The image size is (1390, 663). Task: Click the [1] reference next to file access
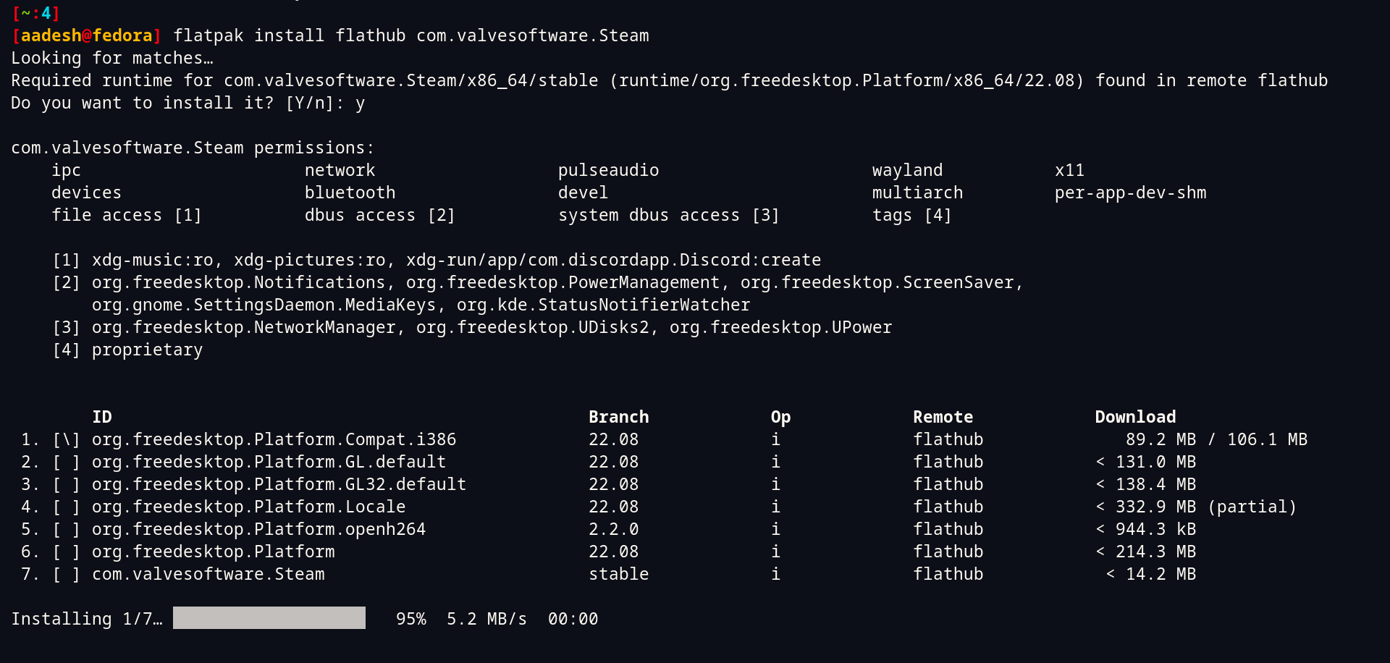[188, 215]
